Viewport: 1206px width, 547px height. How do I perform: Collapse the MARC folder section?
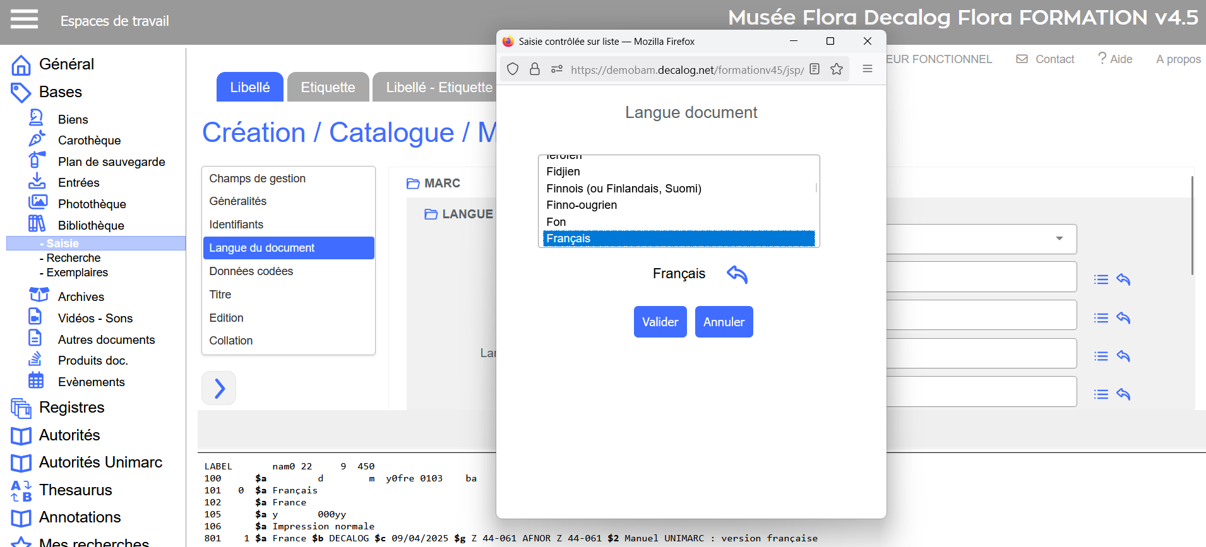pos(413,184)
